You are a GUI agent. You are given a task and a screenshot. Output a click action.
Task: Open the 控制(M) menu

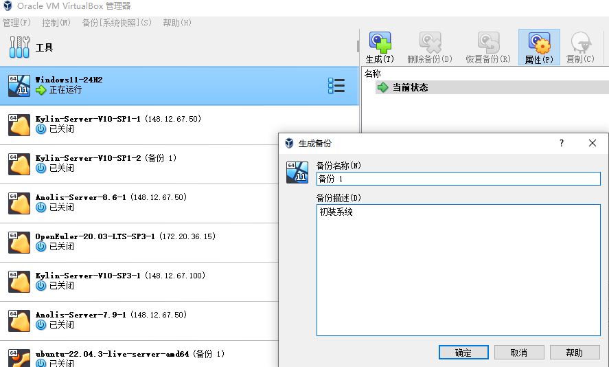coord(56,23)
